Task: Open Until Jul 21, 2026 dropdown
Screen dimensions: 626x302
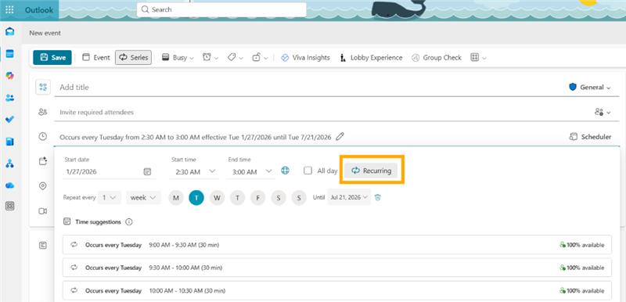Action: (349, 197)
